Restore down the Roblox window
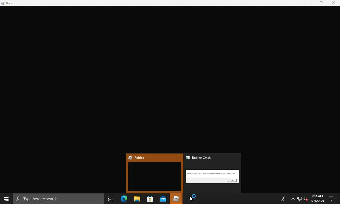 (x=321, y=3)
